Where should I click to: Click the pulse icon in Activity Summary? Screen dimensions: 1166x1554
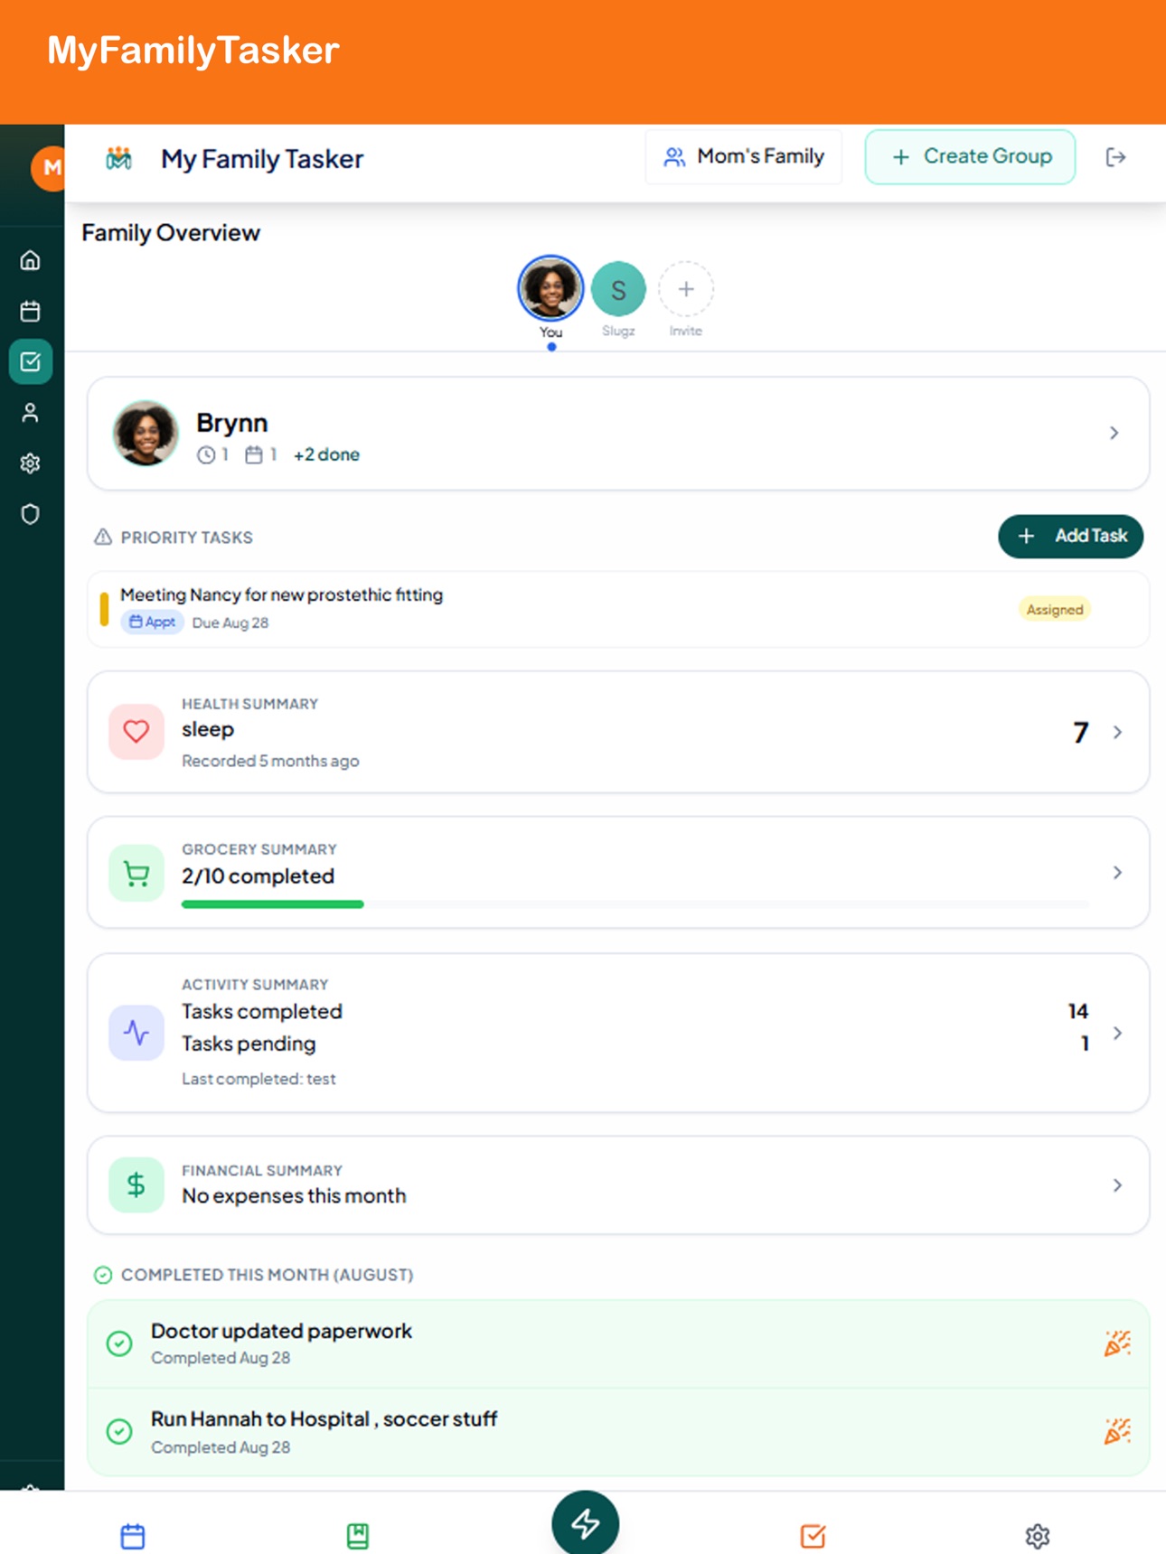click(136, 1033)
